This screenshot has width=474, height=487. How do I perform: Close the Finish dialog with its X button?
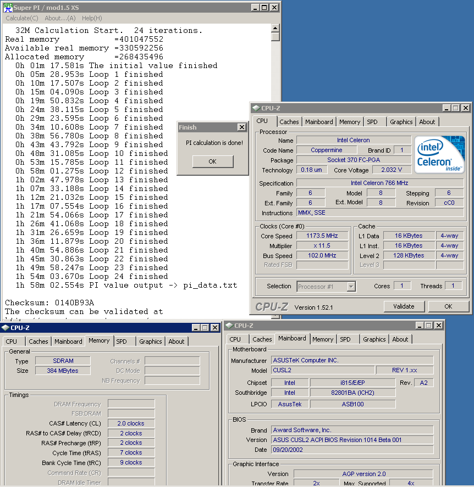pyautogui.click(x=241, y=127)
